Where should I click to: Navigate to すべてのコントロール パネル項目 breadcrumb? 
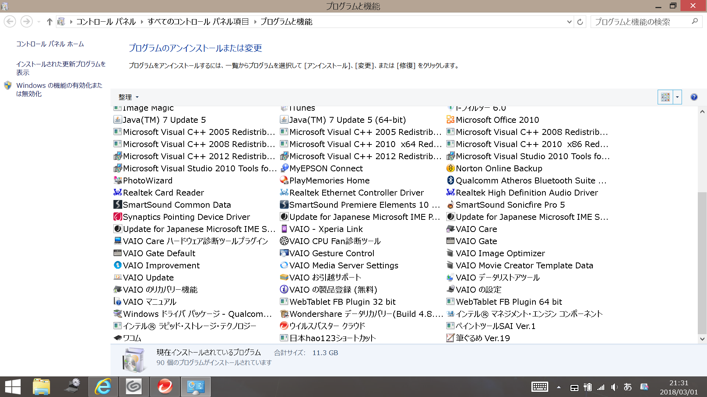pos(198,22)
